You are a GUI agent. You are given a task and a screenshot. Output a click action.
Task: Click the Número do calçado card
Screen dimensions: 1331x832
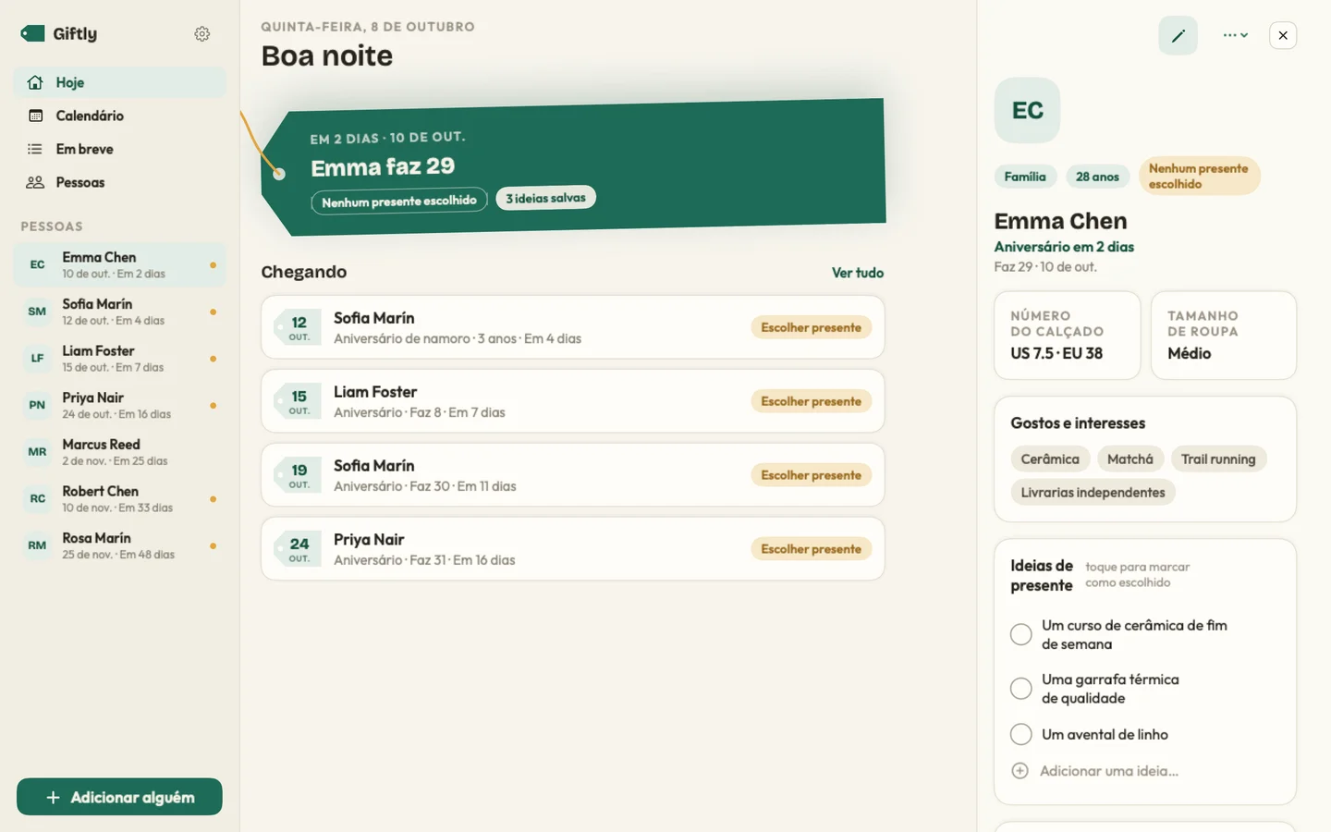pyautogui.click(x=1068, y=336)
